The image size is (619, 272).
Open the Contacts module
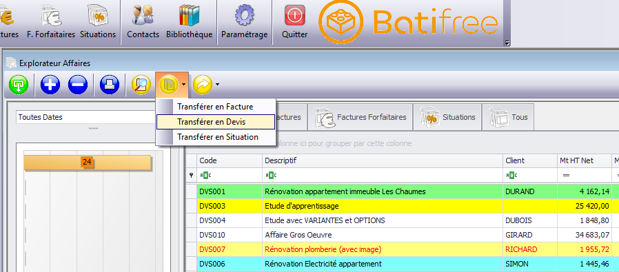(x=143, y=22)
